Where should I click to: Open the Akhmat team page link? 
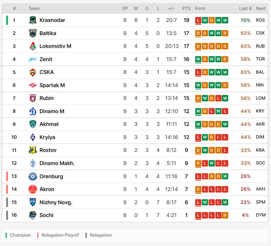[49, 124]
